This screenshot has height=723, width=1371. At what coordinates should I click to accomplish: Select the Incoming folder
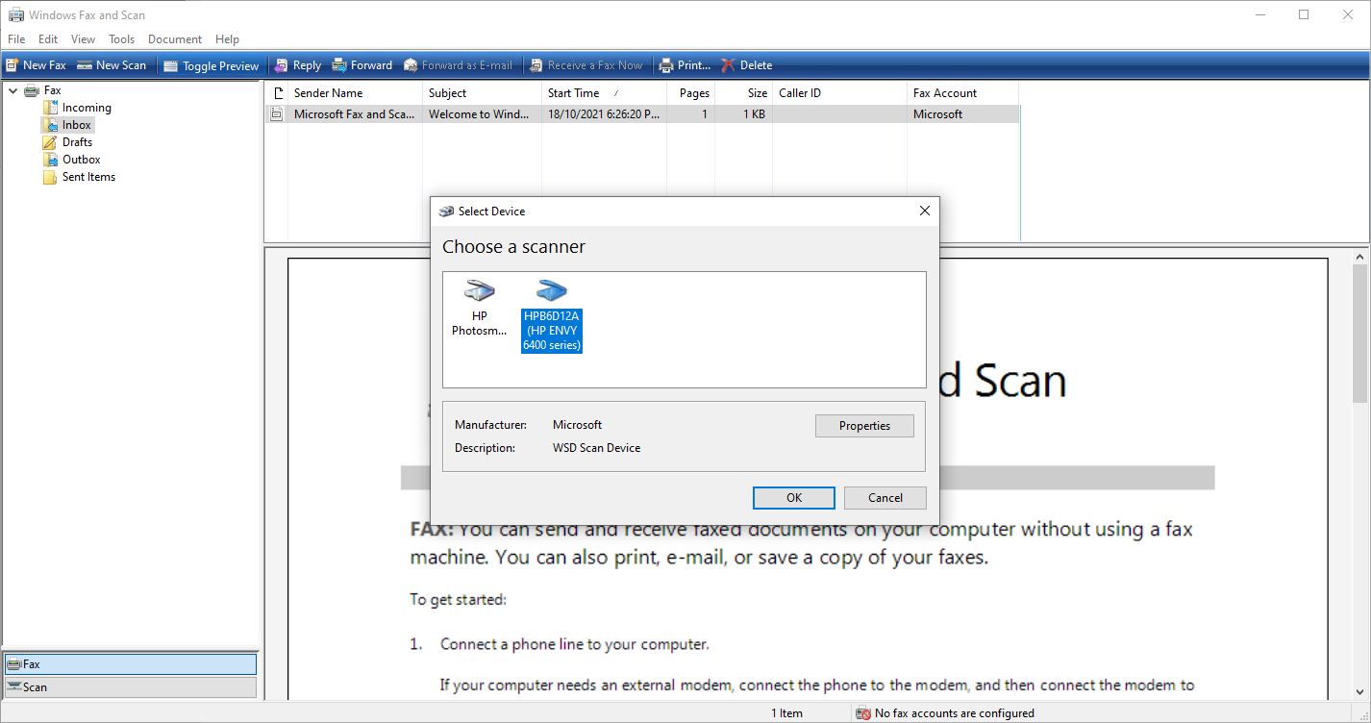pos(87,108)
